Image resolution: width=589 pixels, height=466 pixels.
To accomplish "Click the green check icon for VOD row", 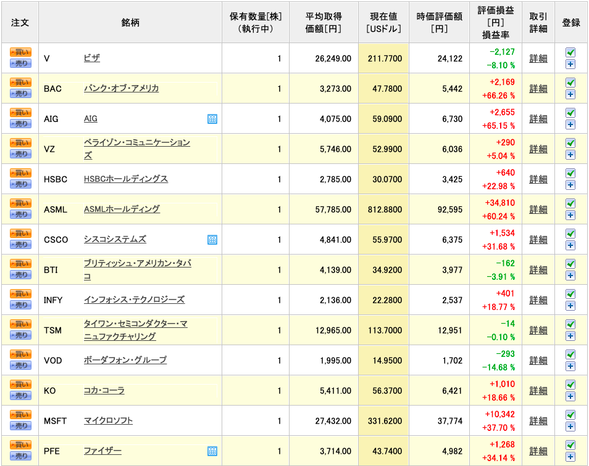I will [570, 354].
